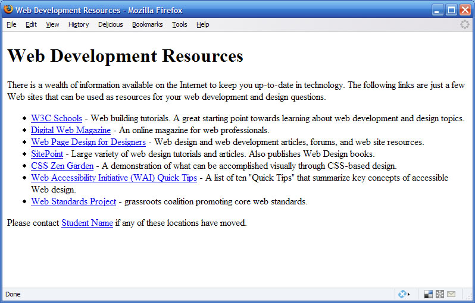475x303 pixels.
Task: Click the envelope mail icon in status bar
Action: [x=451, y=294]
